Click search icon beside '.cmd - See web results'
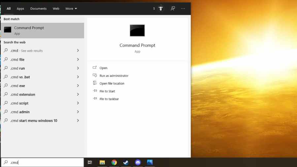This screenshot has height=167, width=297. tap(6, 50)
